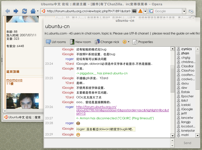Select user Epocher in user list
This screenshot has width=202, height=150.
[186, 96]
